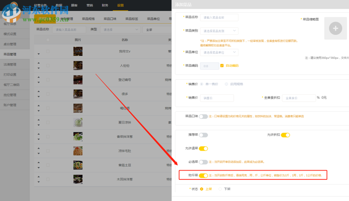This screenshot has height=201, width=349.
Task: Turn on the 推荐菜 recommended dish toggle
Action: click(203, 135)
